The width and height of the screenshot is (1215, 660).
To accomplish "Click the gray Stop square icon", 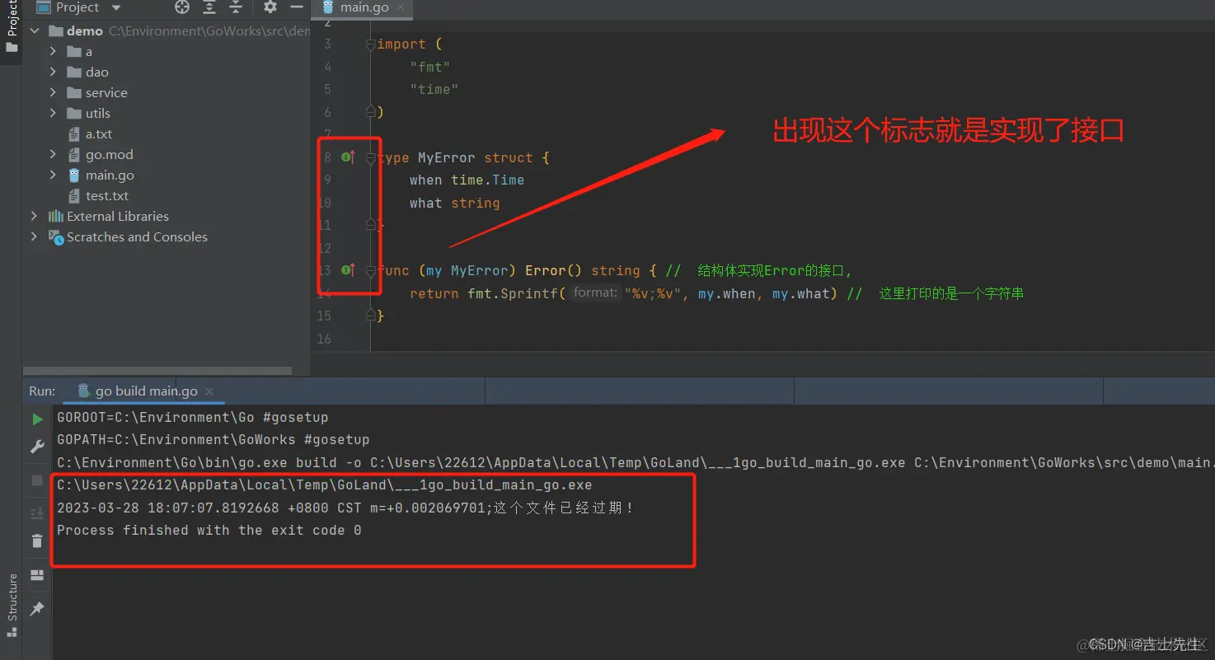I will [x=37, y=480].
